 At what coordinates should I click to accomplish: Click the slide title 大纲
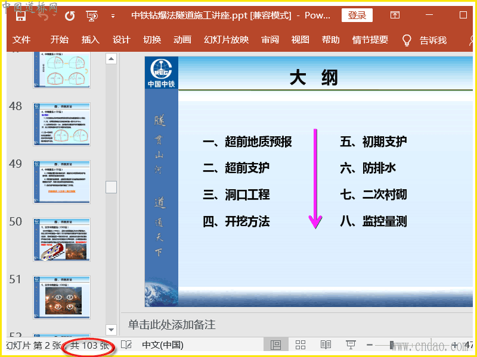[x=314, y=78]
